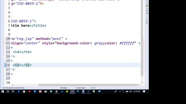Open Microsoft Store from taskbar

coord(24,91)
